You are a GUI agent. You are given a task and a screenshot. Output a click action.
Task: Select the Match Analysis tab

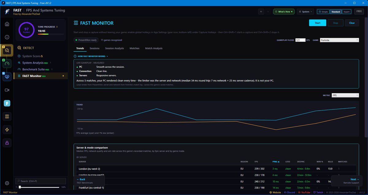click(154, 48)
